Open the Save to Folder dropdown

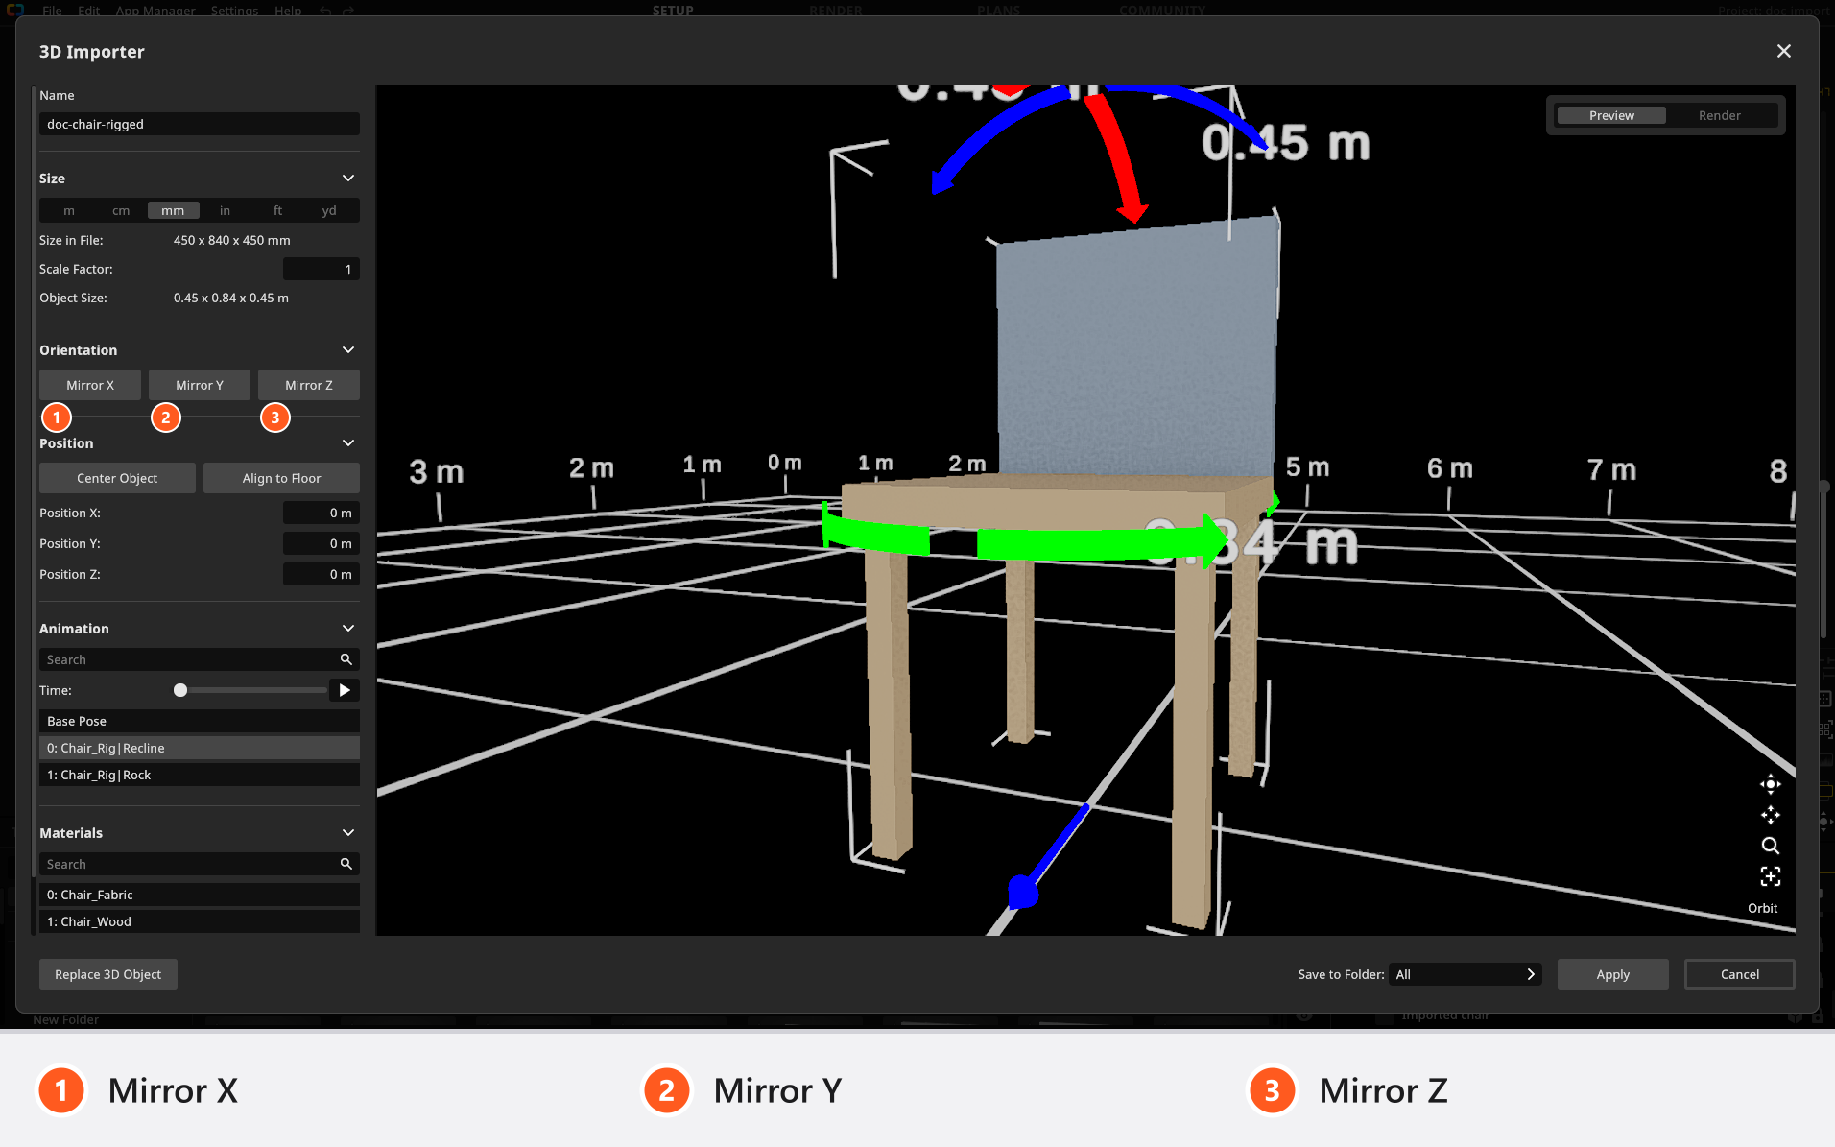coord(1465,974)
